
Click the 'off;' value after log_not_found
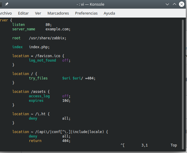[66, 60]
